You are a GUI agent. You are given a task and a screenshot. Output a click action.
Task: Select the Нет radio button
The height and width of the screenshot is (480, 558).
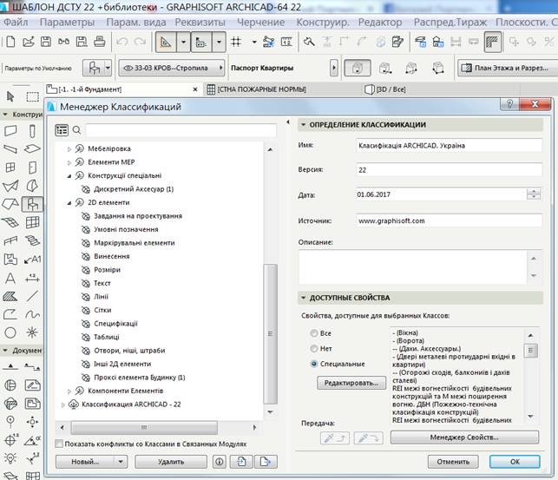coord(314,349)
